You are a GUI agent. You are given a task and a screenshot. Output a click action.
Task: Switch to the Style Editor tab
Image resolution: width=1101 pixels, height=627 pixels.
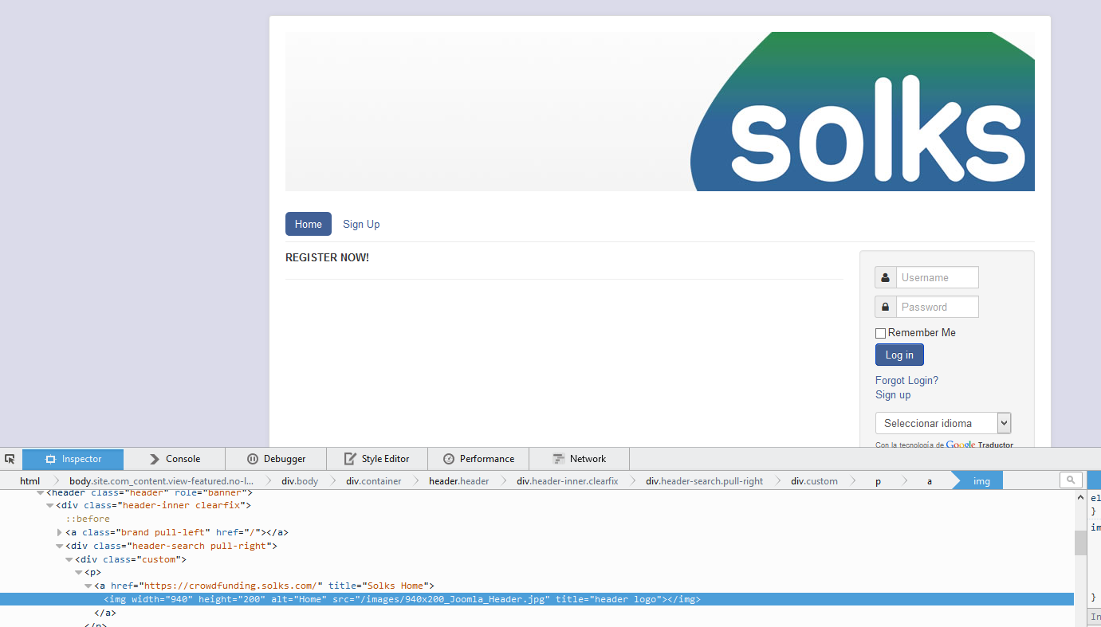(x=377, y=459)
